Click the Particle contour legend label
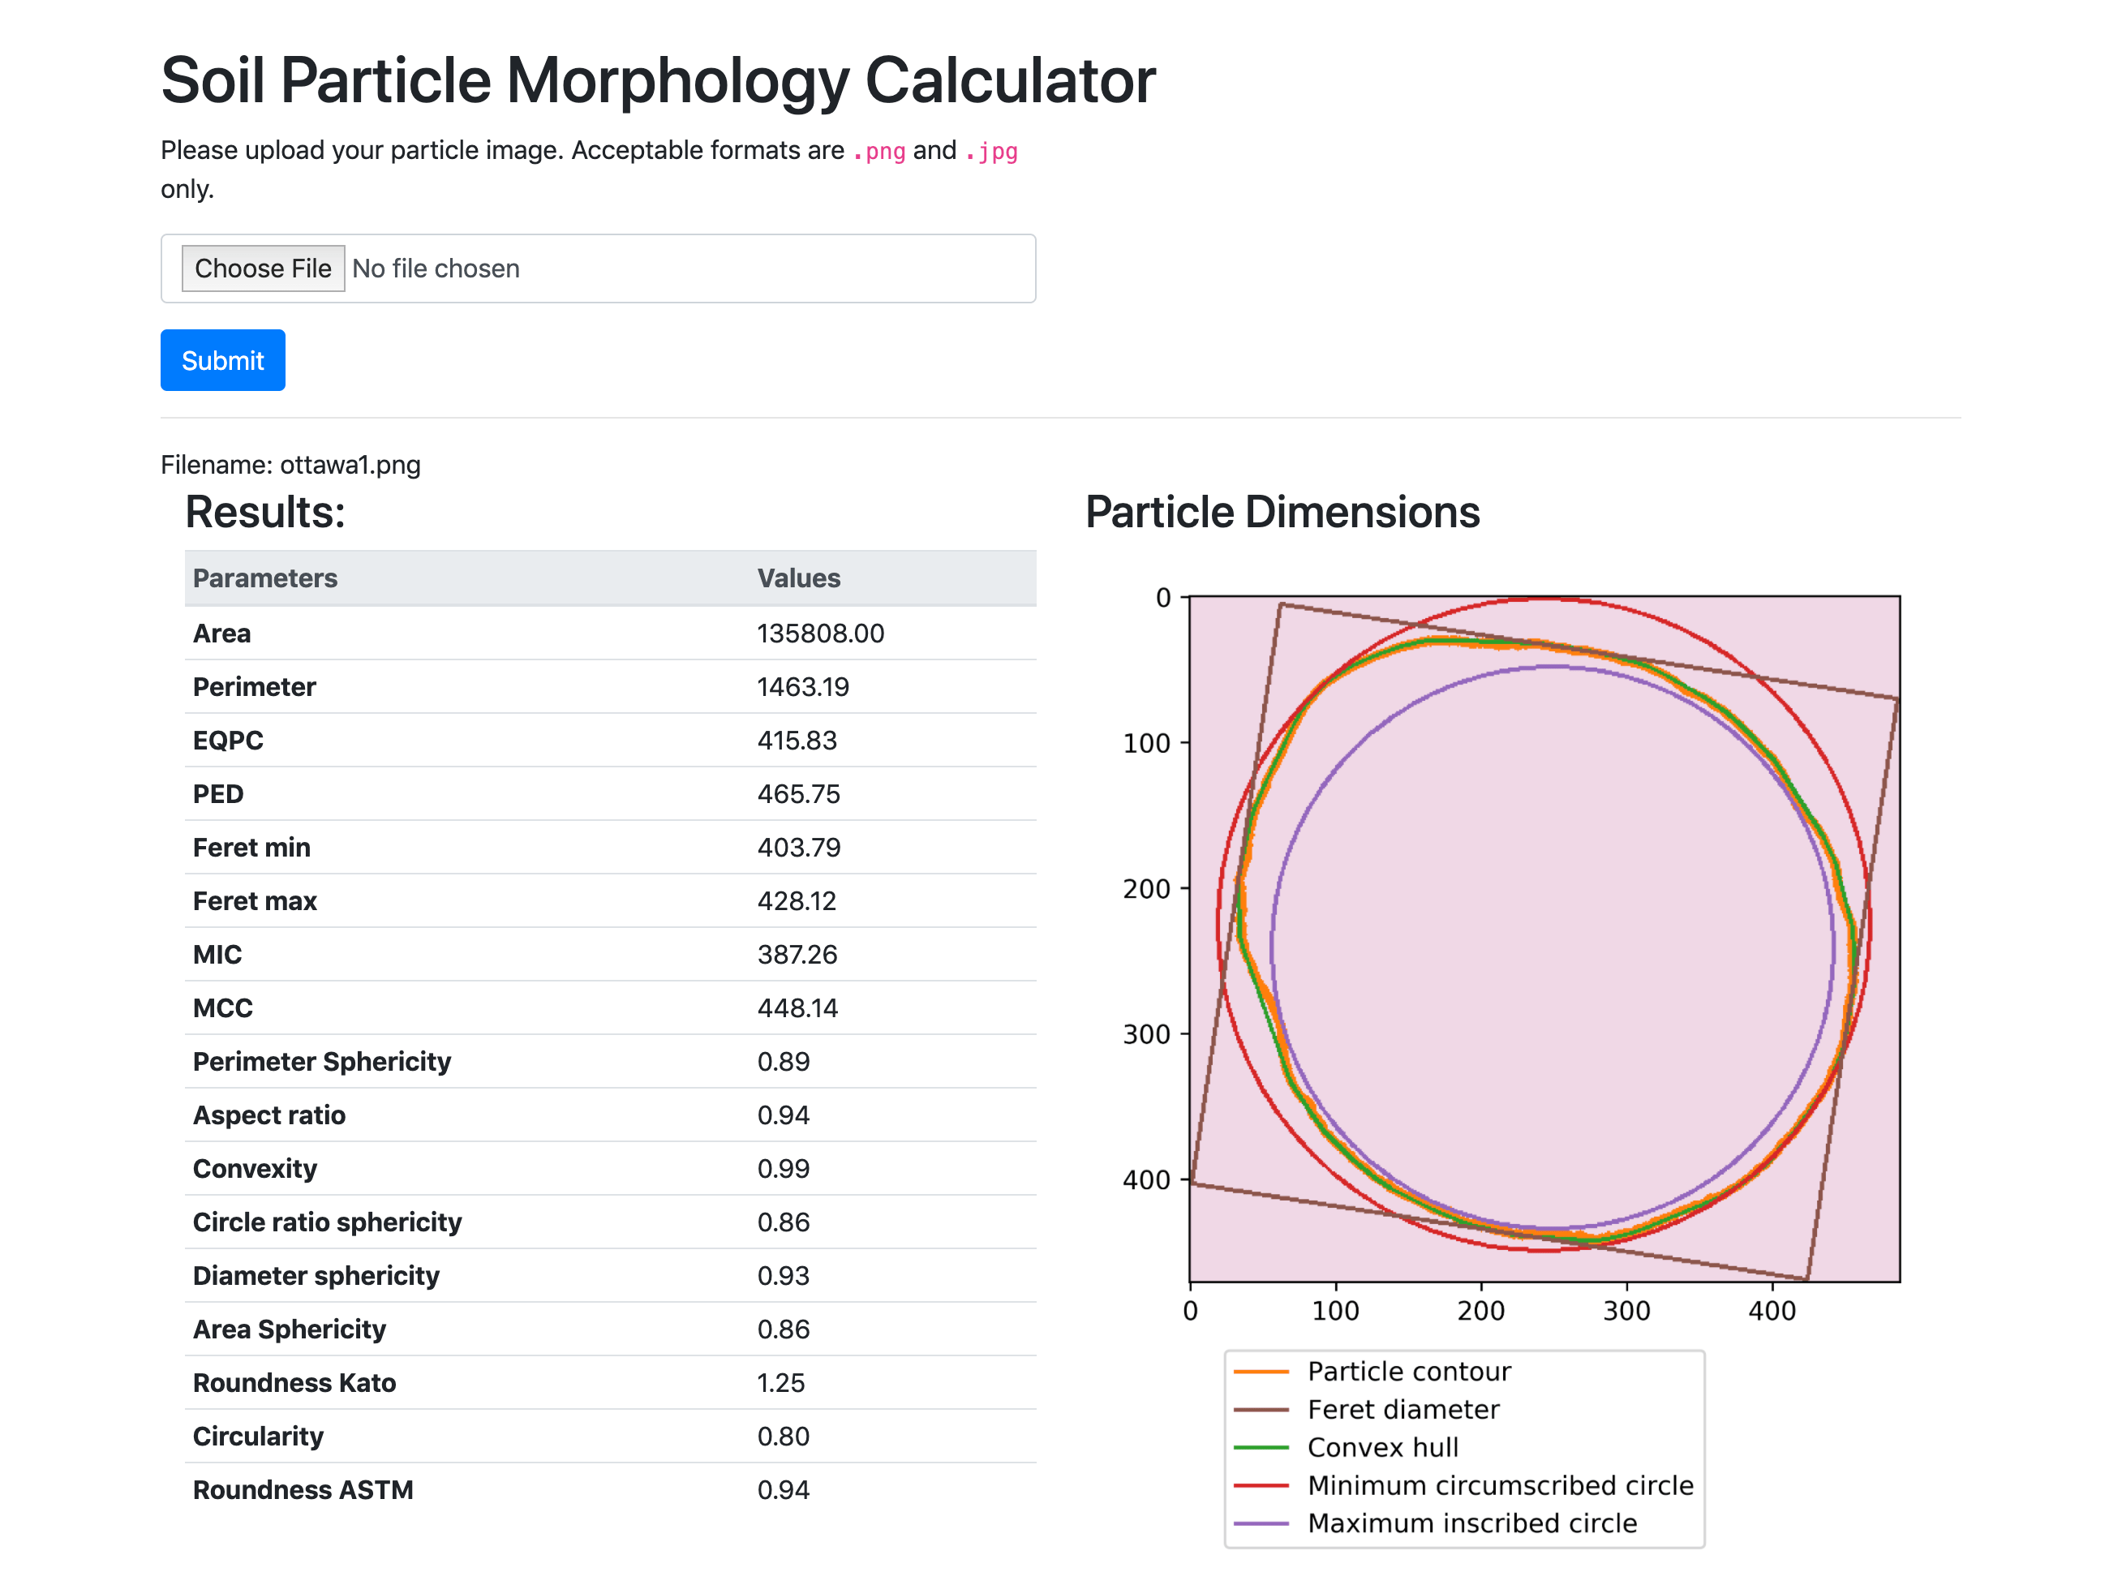This screenshot has width=2122, height=1585. click(1409, 1372)
